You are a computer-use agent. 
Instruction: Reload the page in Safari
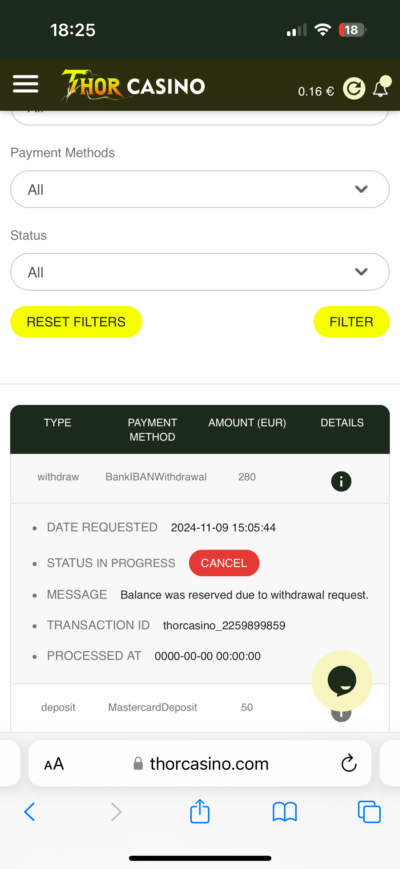tap(349, 763)
